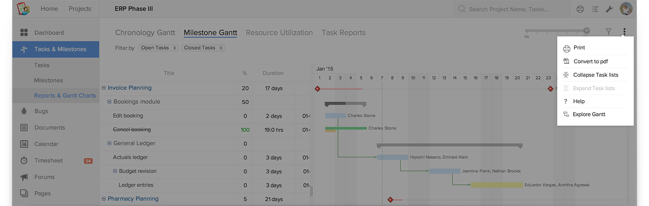Collapse the Bookings module task list

(109, 102)
